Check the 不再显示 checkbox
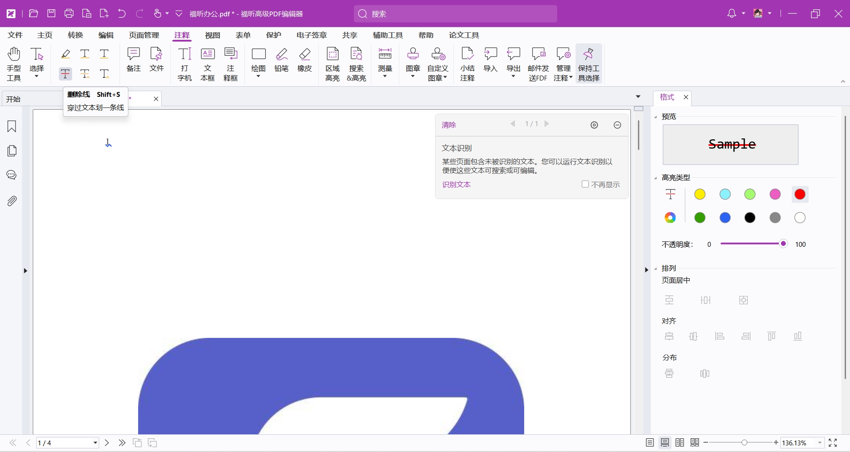 click(x=585, y=184)
